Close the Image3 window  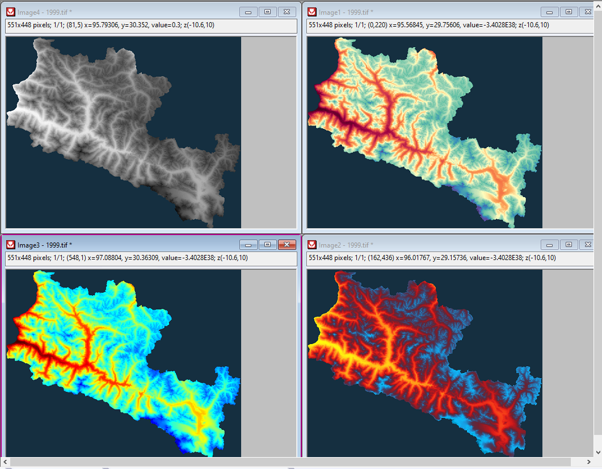click(287, 245)
